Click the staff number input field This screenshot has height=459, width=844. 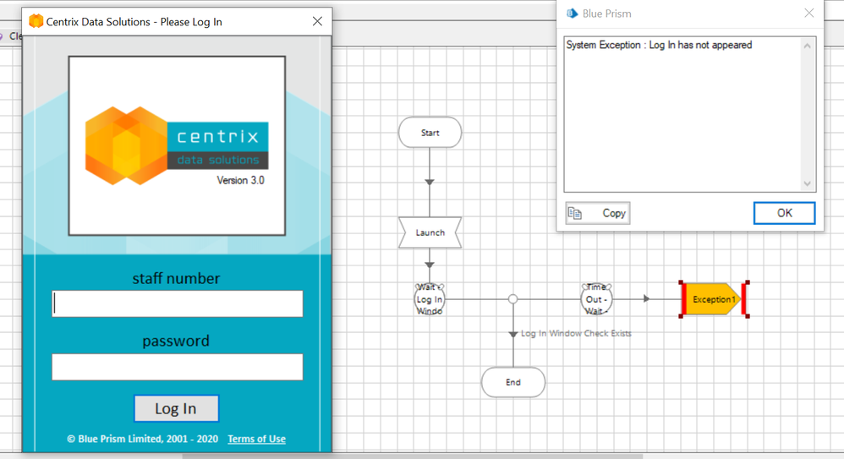177,304
